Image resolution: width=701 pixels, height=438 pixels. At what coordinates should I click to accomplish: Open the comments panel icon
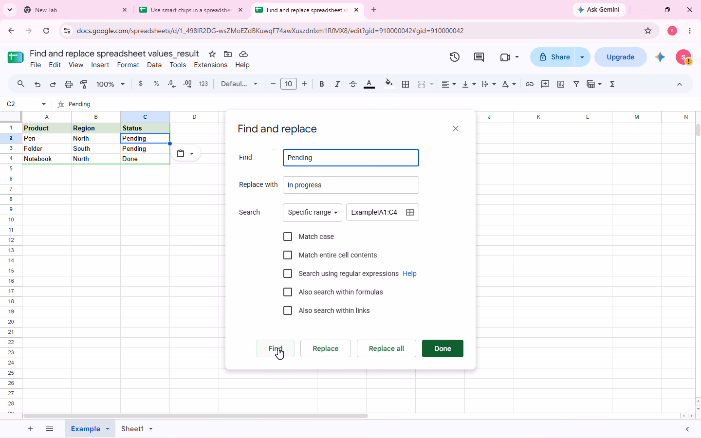479,57
